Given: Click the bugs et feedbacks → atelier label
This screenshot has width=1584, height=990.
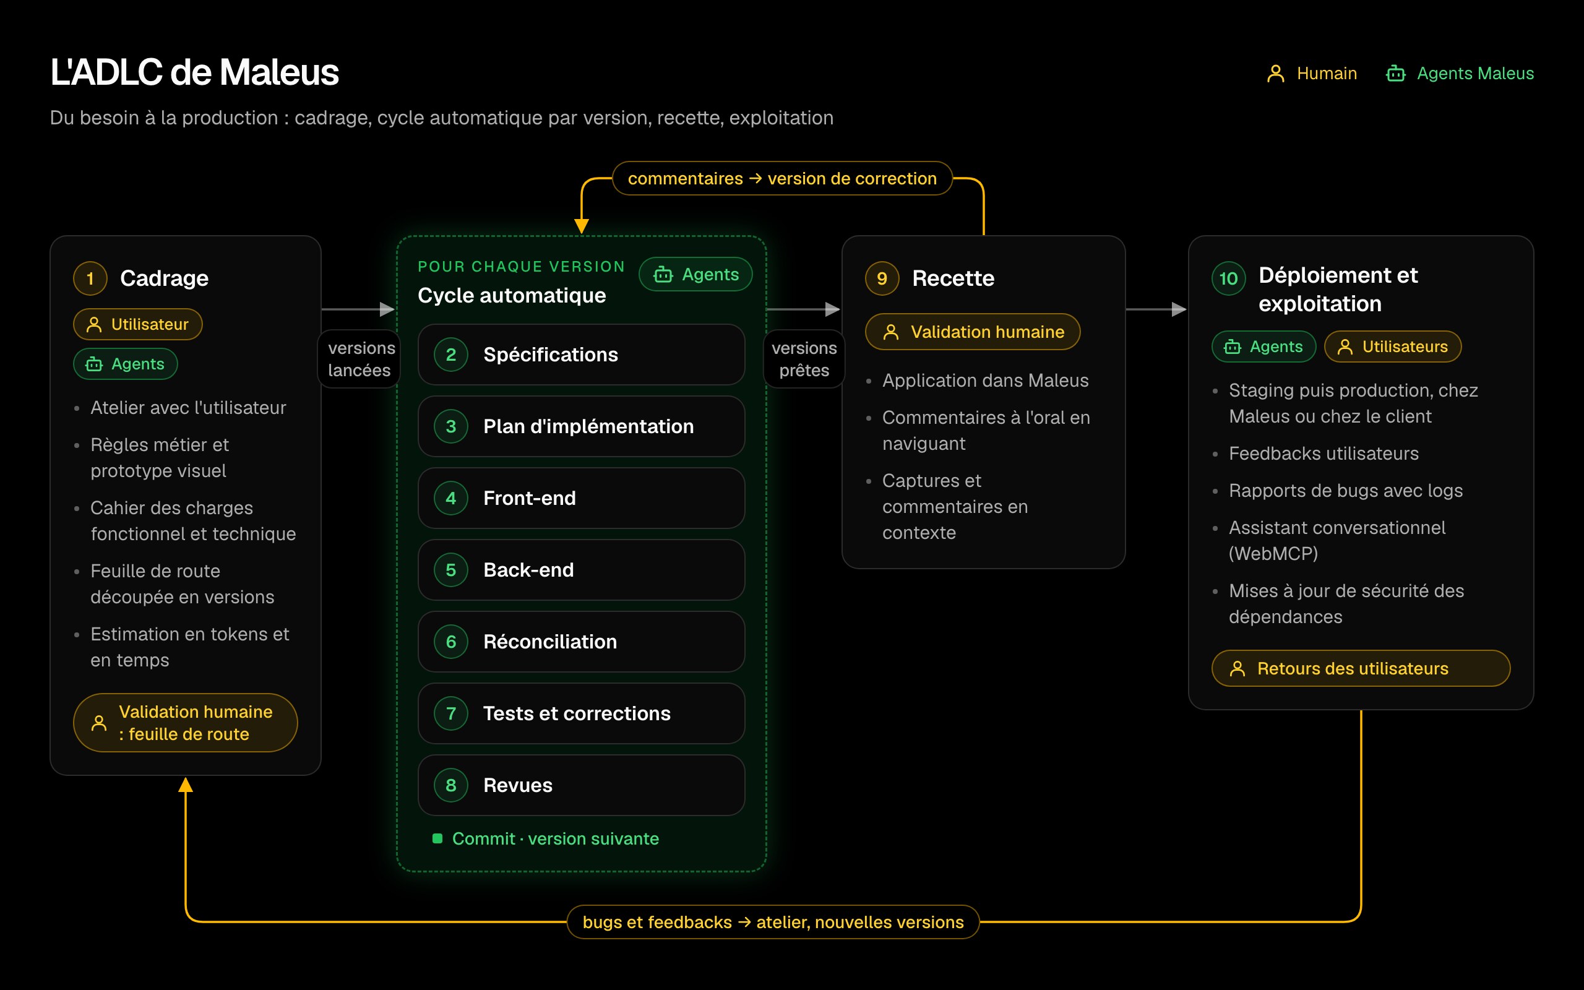Looking at the screenshot, I should point(773,922).
